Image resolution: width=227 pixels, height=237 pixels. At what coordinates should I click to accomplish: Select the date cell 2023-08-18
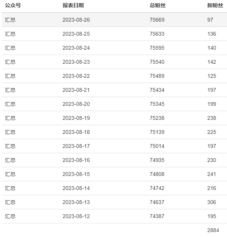pyautogui.click(x=76, y=132)
